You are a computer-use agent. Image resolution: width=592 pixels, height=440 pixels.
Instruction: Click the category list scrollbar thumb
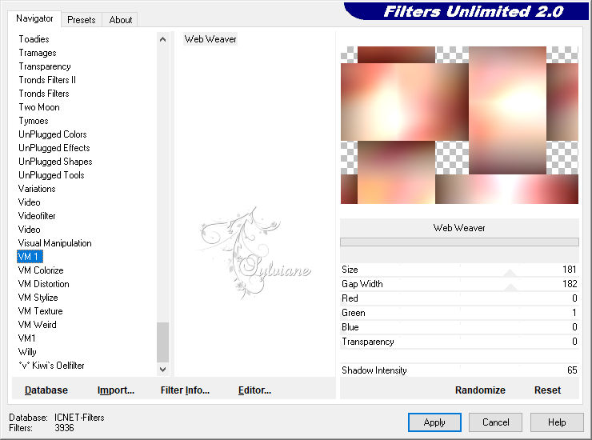click(162, 342)
